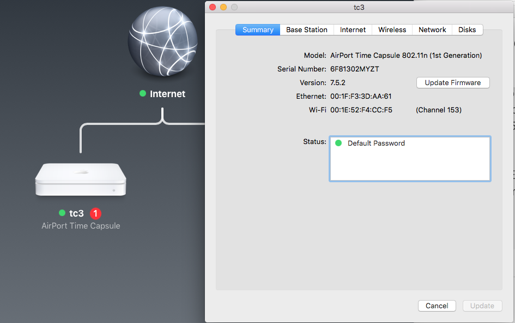
Task: Click the red notification badge next to tc3
Action: coord(95,213)
